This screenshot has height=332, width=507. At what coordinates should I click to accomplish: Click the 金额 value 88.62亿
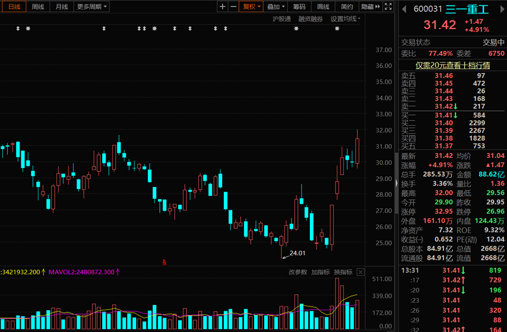point(491,174)
